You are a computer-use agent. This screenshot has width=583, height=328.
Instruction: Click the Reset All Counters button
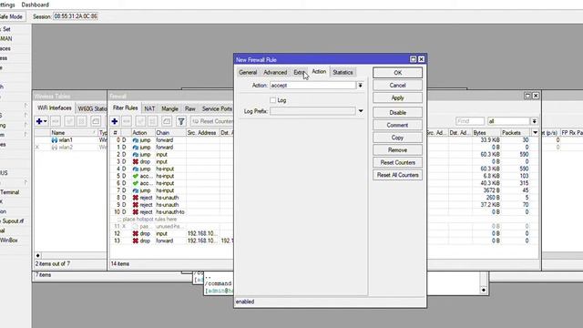pos(397,175)
